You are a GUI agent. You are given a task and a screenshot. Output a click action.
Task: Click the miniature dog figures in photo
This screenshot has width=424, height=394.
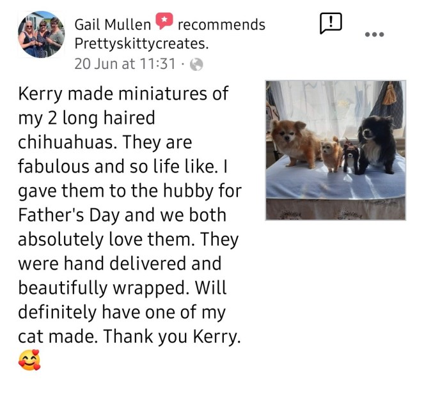tap(341, 156)
